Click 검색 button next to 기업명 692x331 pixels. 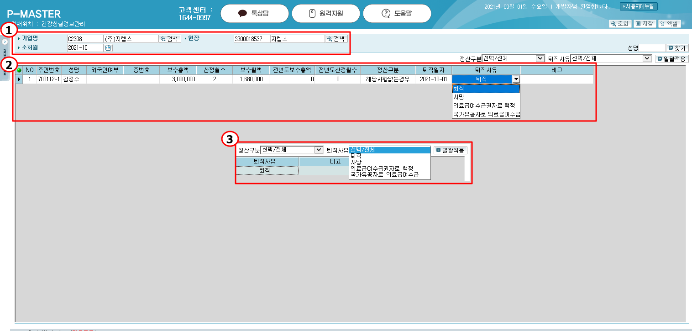pyautogui.click(x=170, y=39)
